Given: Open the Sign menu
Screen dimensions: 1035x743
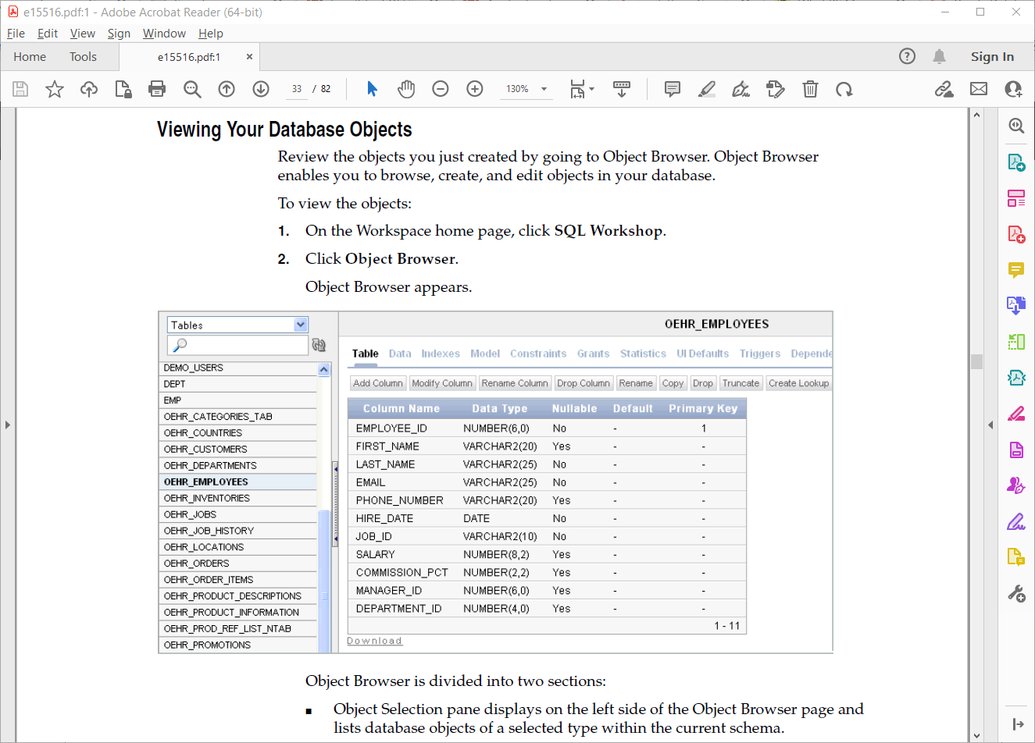Looking at the screenshot, I should 119,34.
